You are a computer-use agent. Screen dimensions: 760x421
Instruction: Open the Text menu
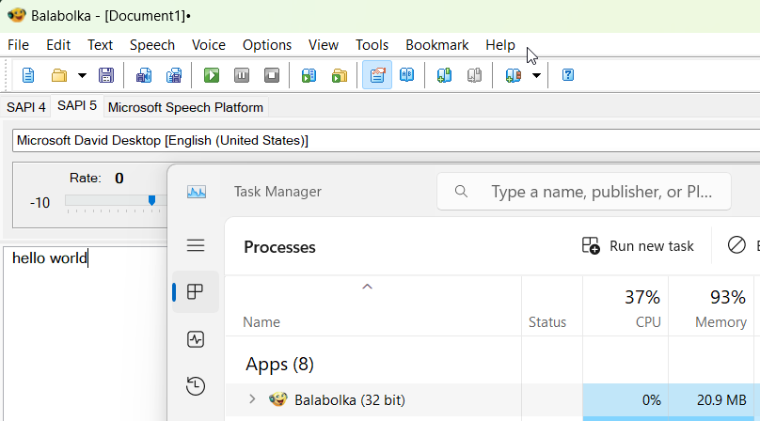[100, 45]
